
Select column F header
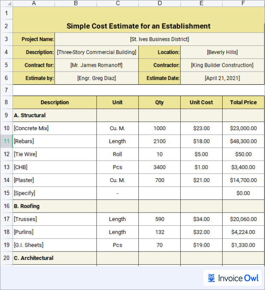point(243,3)
